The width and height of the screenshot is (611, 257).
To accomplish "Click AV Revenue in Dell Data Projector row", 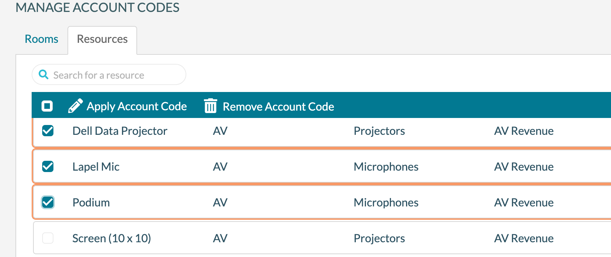I will (x=524, y=131).
